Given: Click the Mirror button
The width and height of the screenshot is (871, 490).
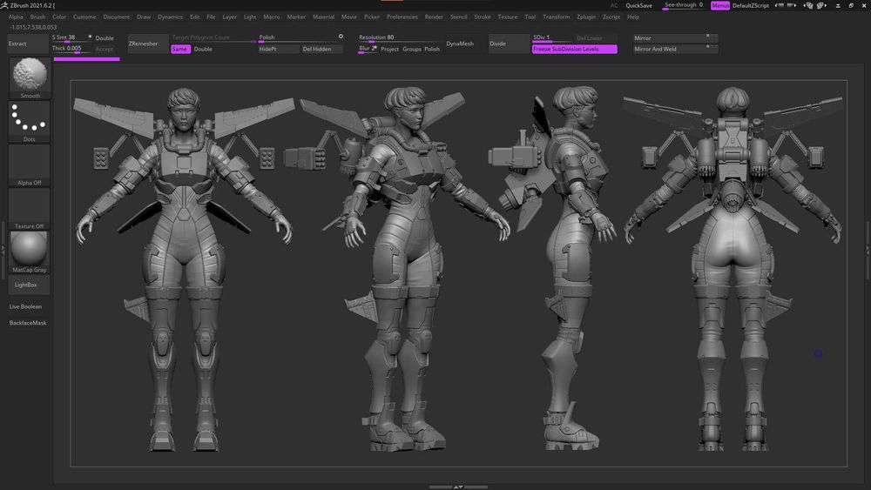Looking at the screenshot, I should pos(675,37).
